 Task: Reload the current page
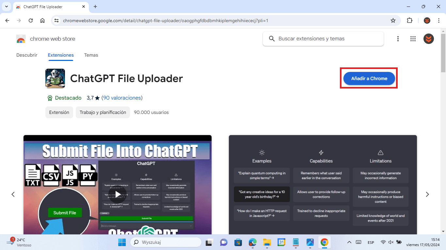coord(31,21)
